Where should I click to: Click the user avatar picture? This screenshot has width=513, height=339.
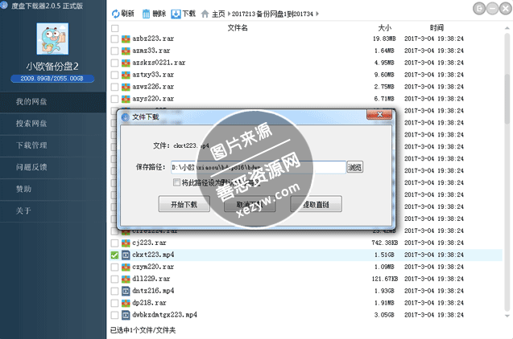click(x=52, y=39)
